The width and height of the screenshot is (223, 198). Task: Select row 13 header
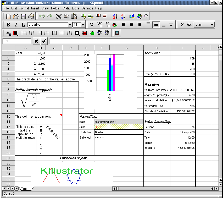(x=8, y=117)
